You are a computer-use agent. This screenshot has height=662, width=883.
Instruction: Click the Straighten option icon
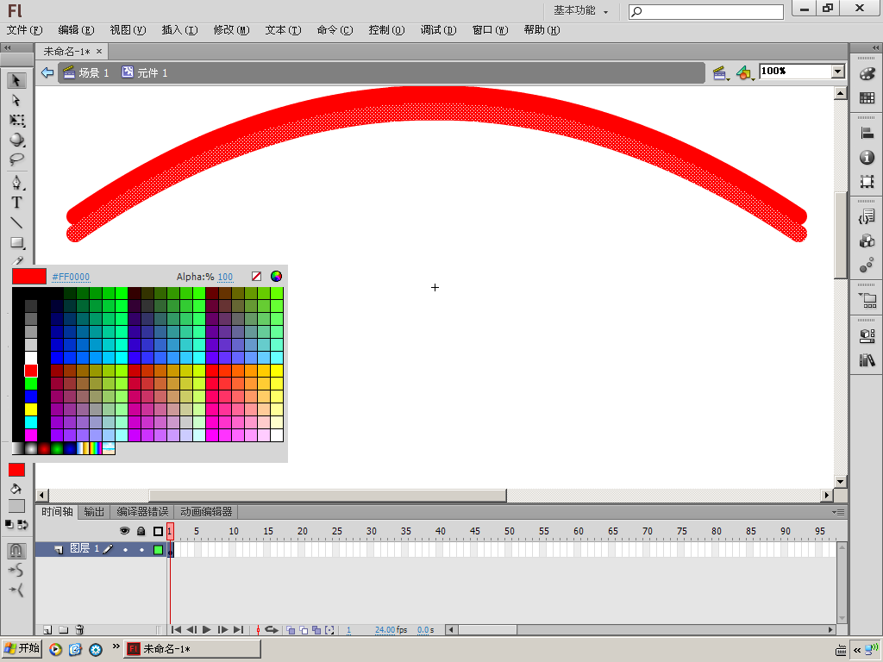pyautogui.click(x=16, y=590)
